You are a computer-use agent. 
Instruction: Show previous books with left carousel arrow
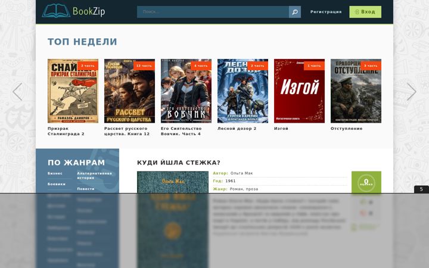(x=17, y=92)
